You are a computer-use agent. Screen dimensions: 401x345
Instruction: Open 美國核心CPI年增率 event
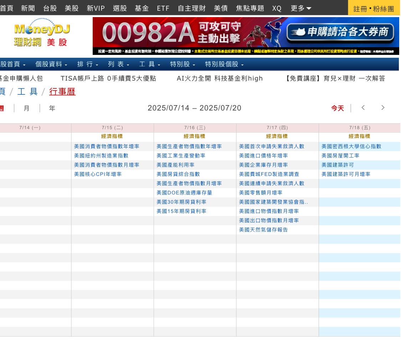(x=98, y=174)
